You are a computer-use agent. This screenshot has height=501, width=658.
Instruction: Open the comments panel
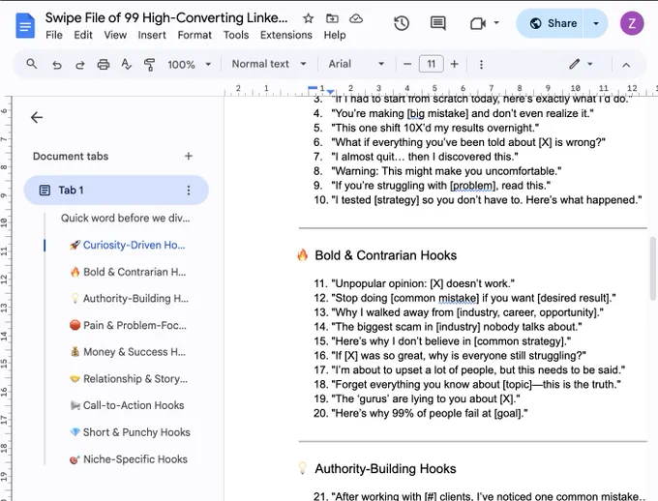click(438, 23)
